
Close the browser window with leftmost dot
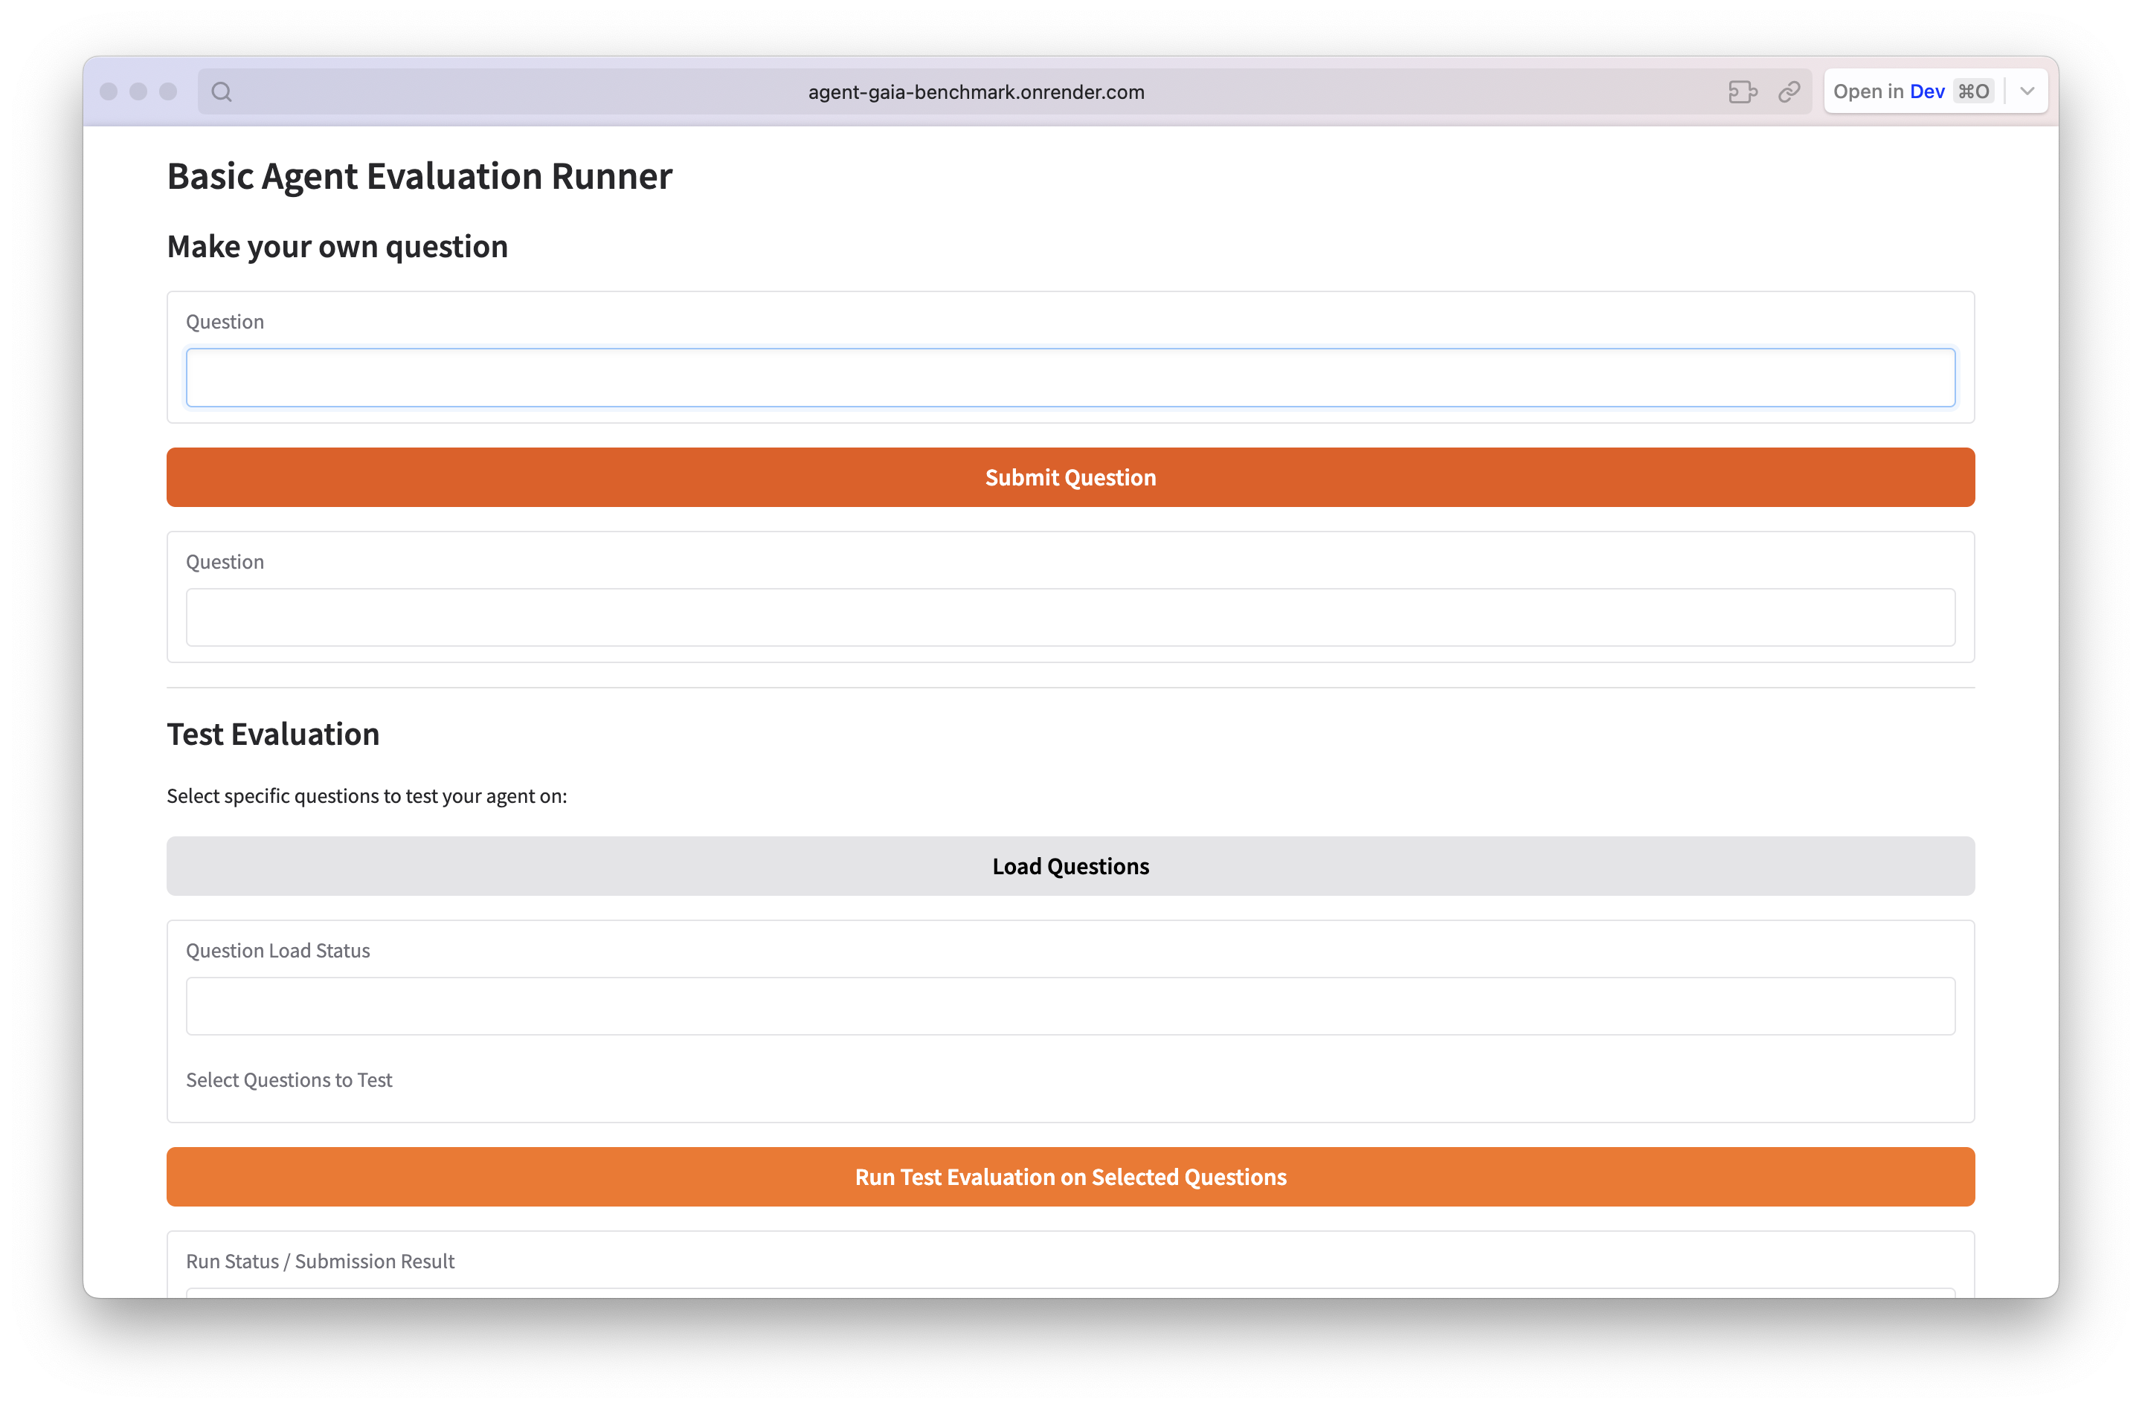(109, 91)
